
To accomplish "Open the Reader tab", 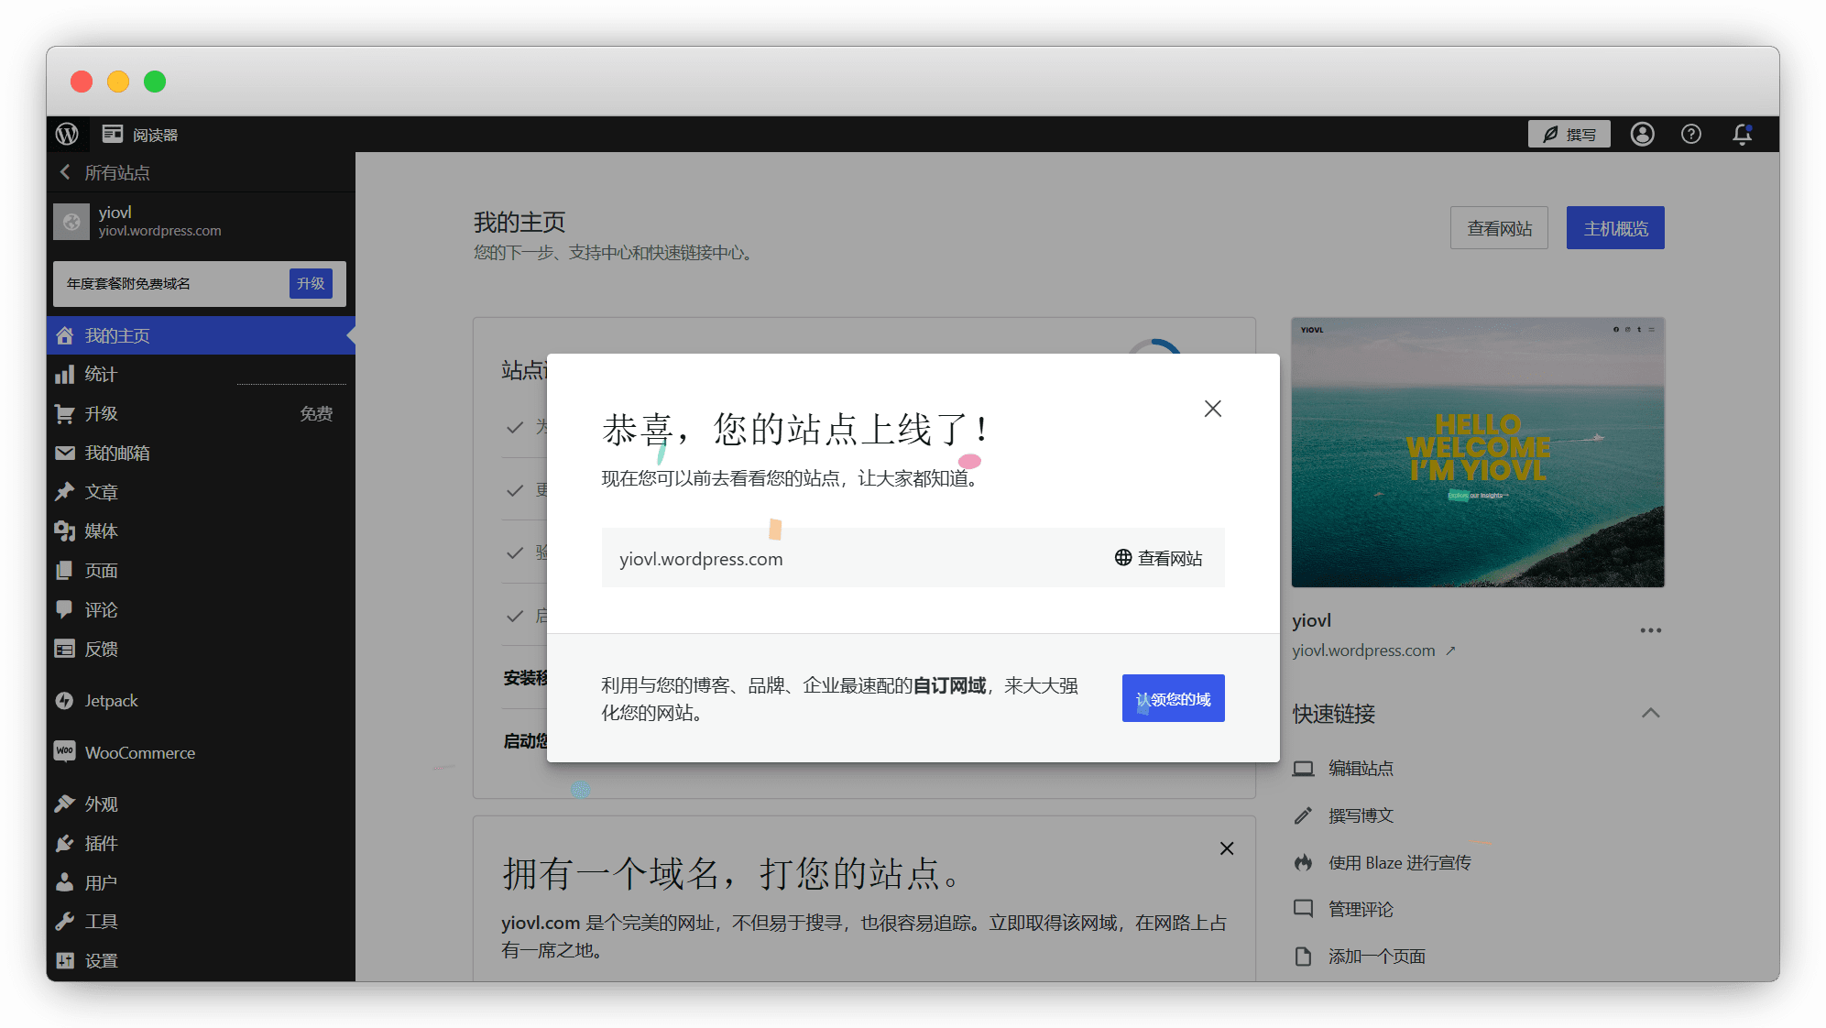I will (x=140, y=135).
